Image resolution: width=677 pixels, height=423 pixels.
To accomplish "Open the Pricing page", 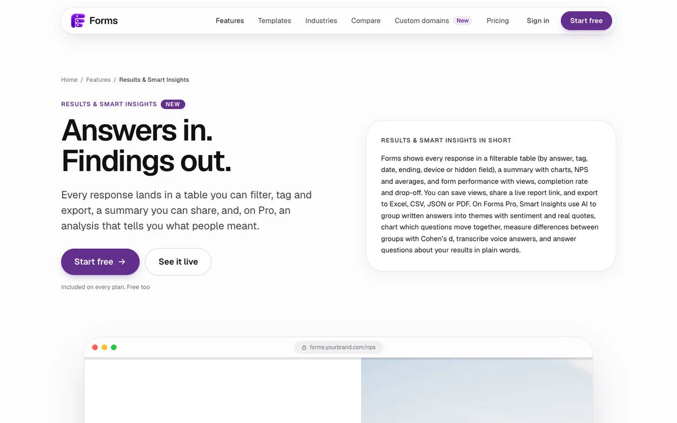I will point(498,21).
